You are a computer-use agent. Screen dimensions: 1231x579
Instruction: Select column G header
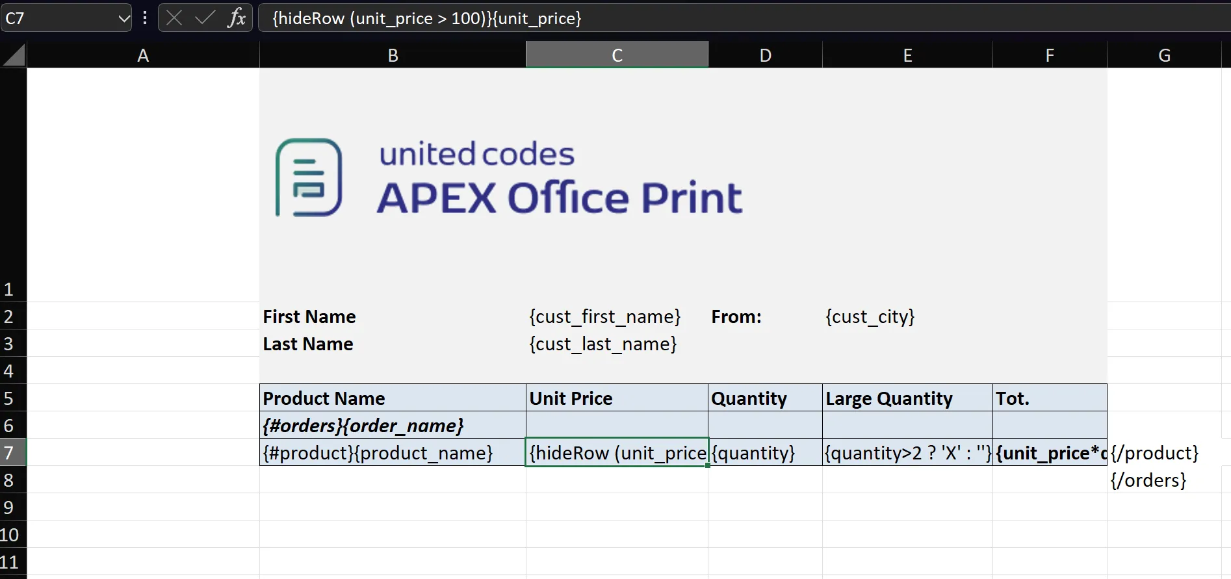pos(1164,55)
